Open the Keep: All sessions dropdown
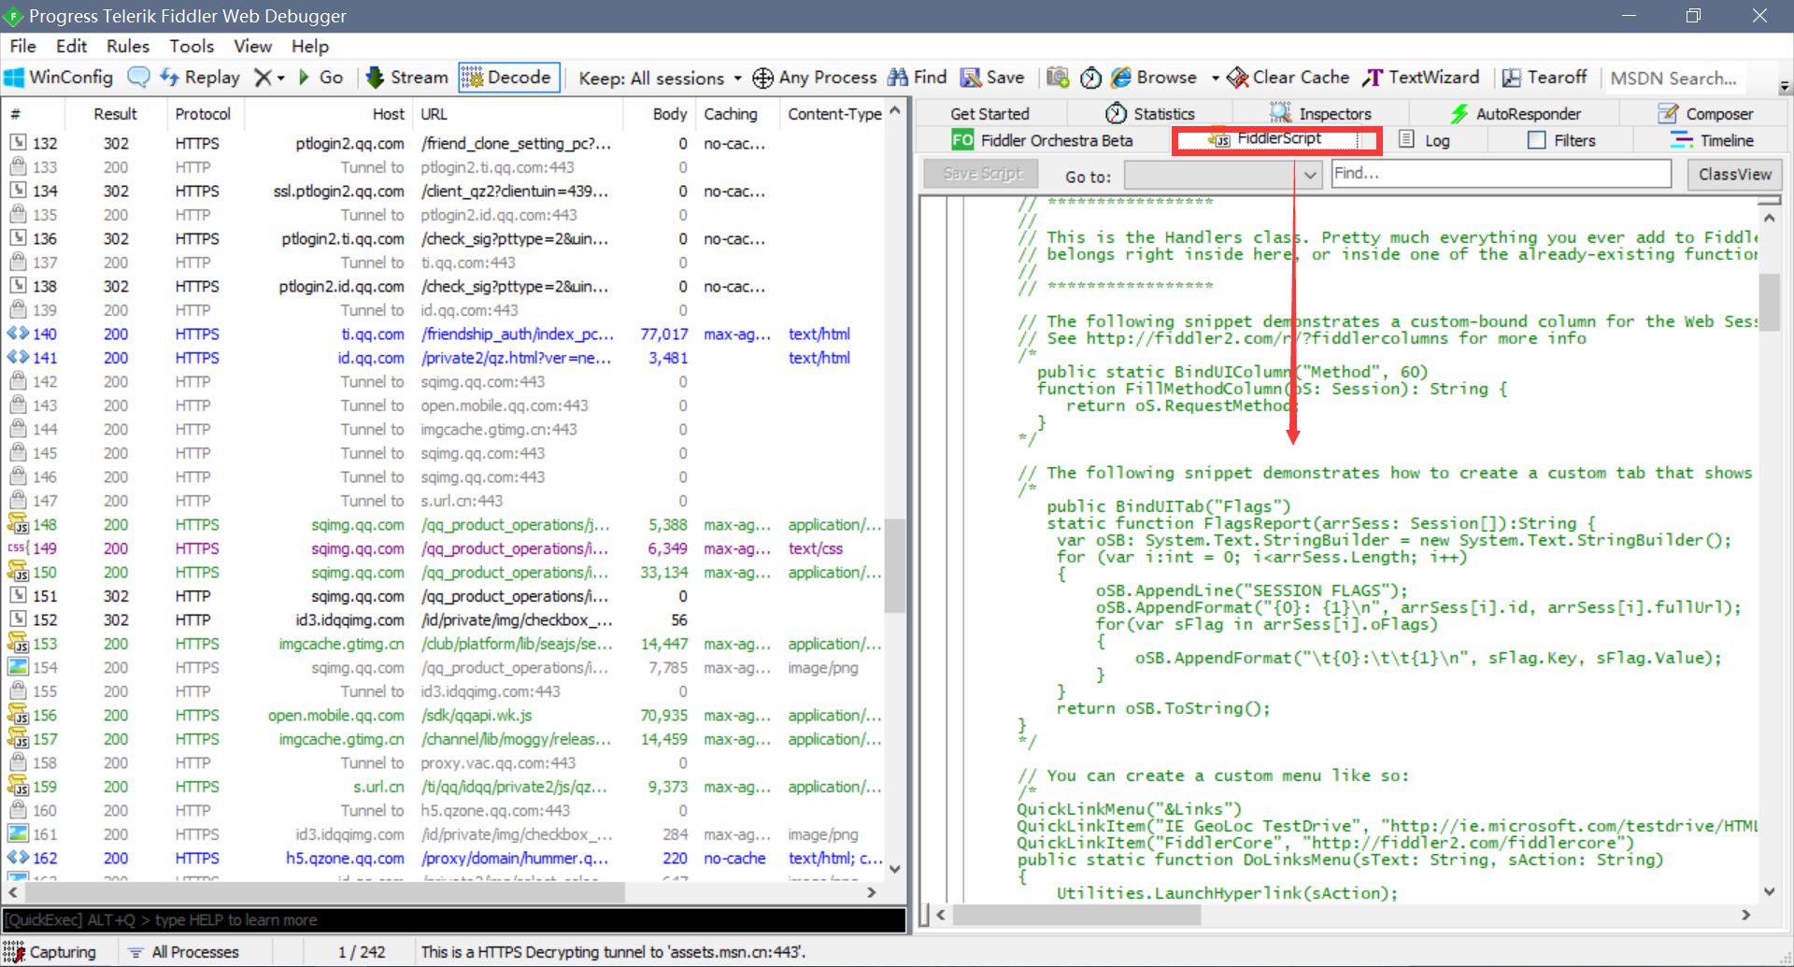The height and width of the screenshot is (967, 1794). click(660, 78)
